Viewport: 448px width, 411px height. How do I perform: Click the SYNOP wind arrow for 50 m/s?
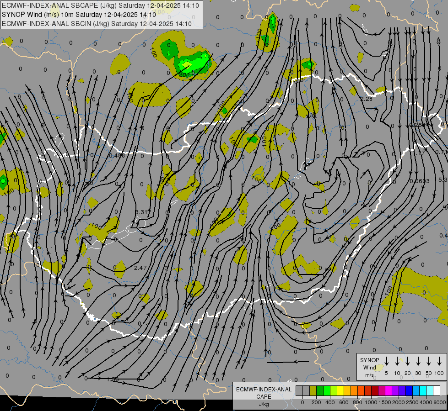point(429,361)
